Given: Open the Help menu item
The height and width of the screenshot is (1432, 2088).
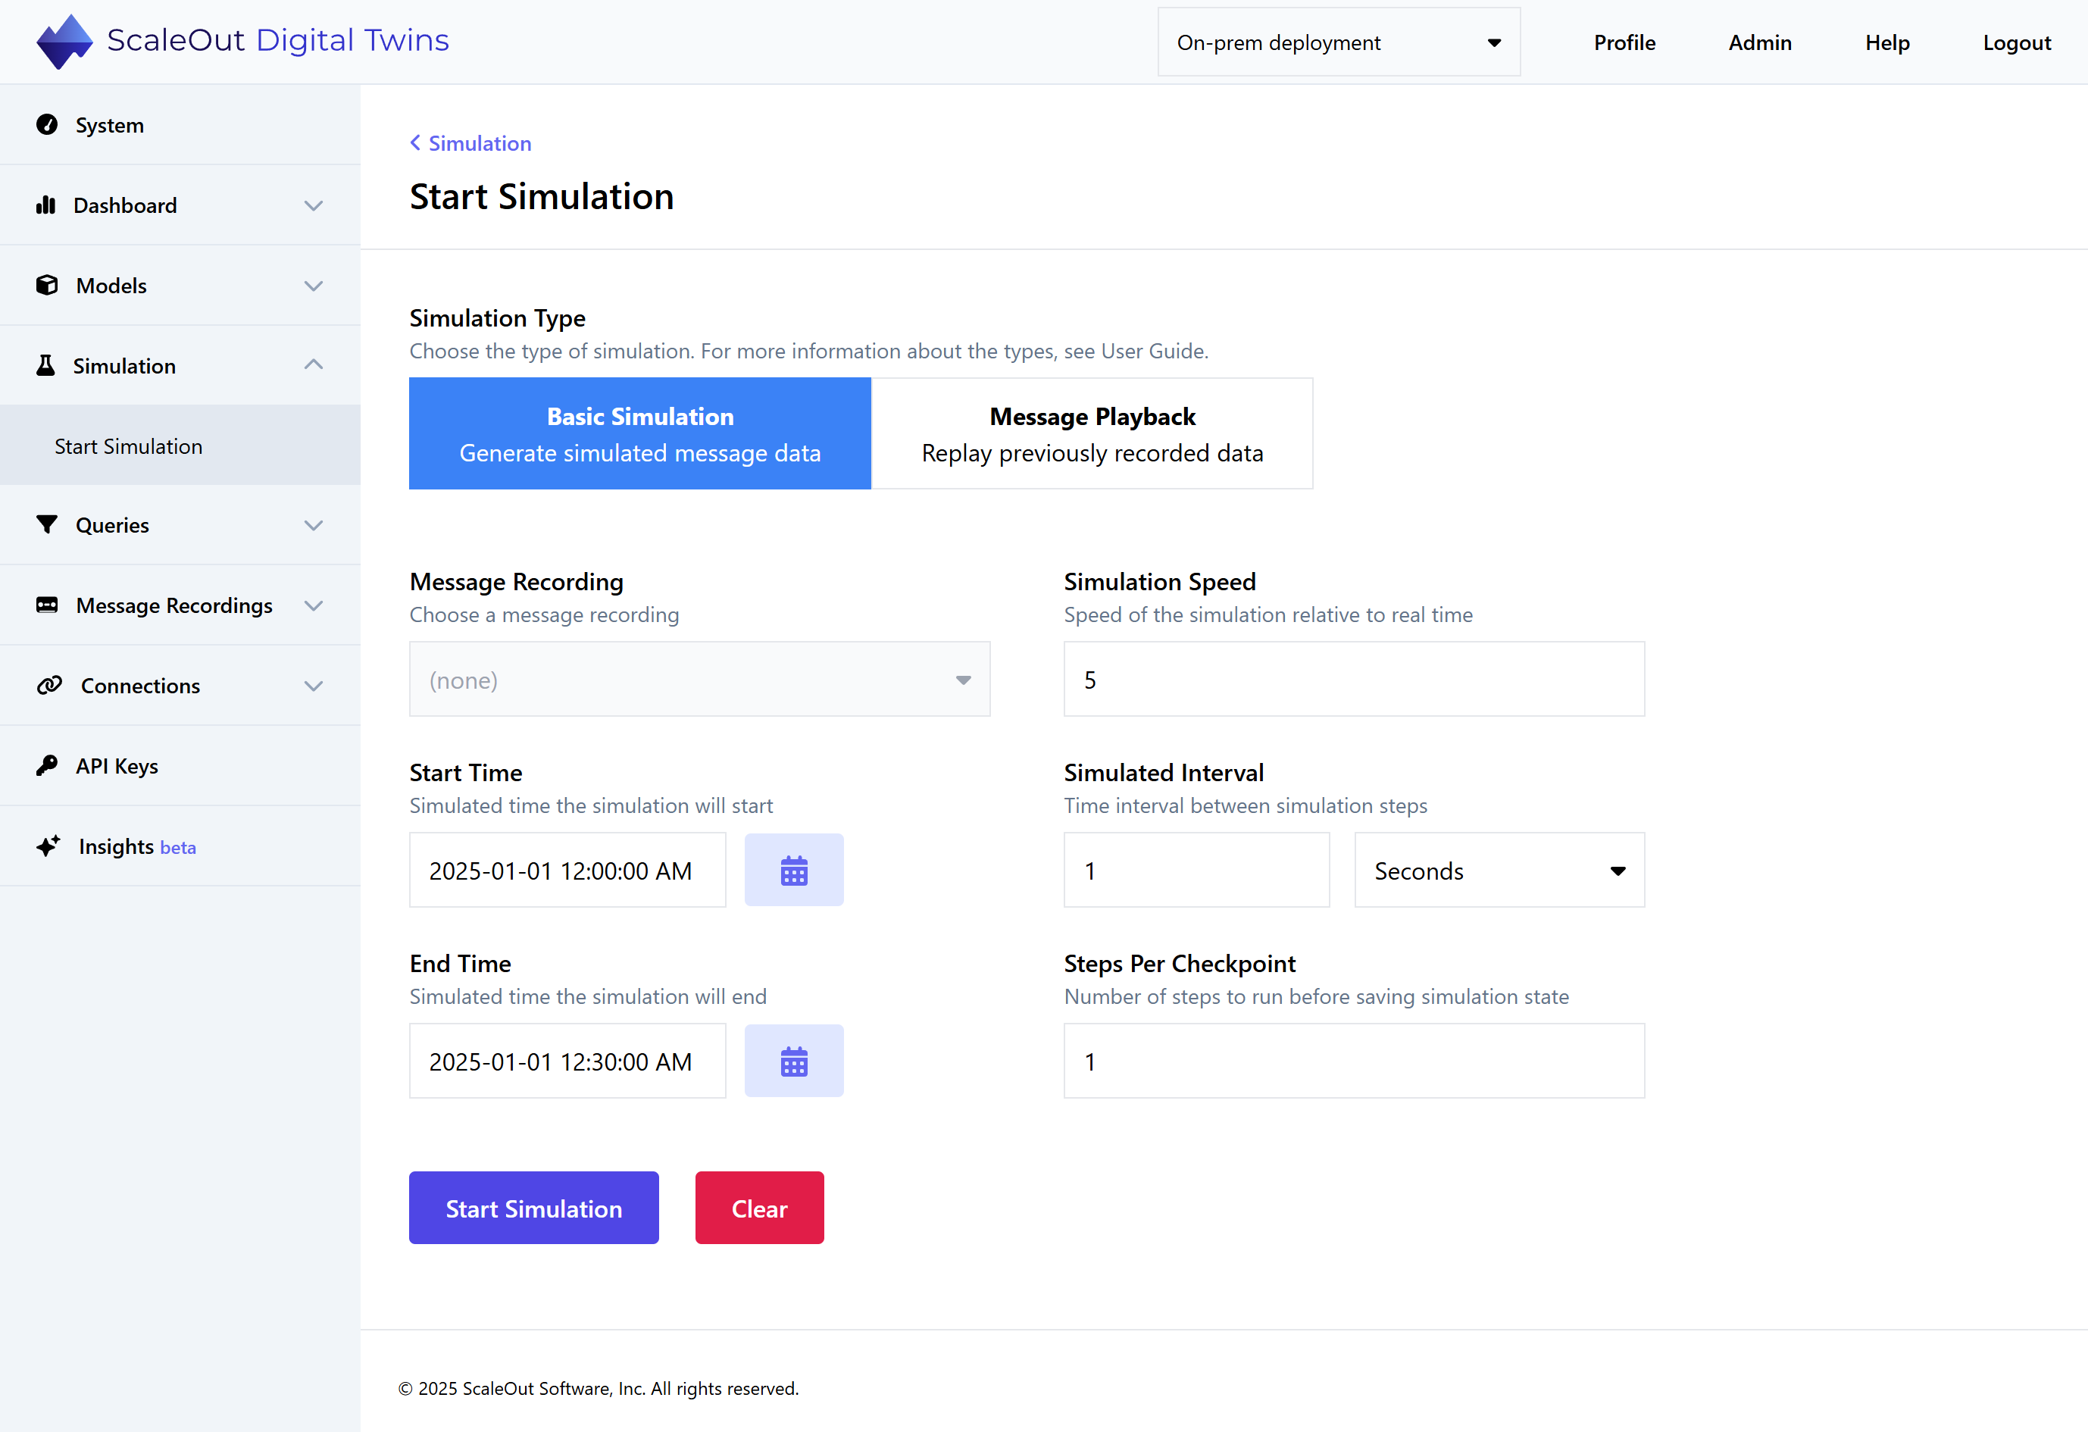Looking at the screenshot, I should pos(1886,42).
